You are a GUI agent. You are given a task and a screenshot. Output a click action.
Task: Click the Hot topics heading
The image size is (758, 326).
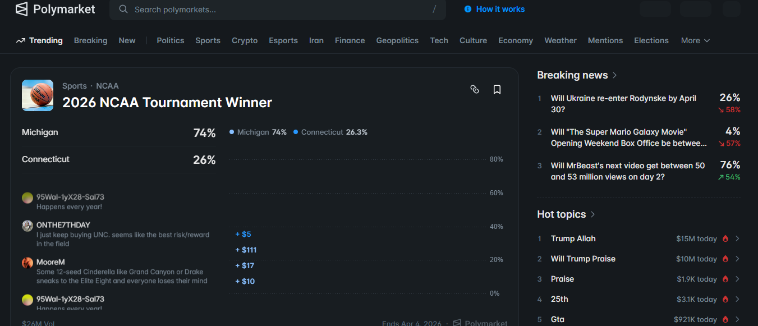click(561, 214)
